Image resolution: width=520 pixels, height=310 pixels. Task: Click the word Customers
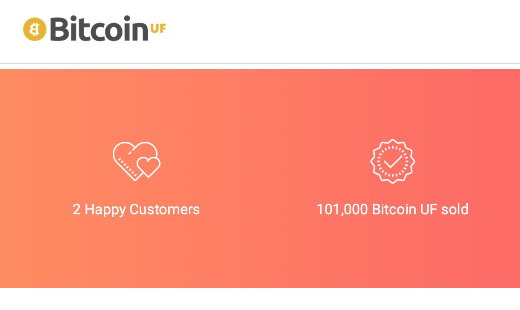coord(165,210)
